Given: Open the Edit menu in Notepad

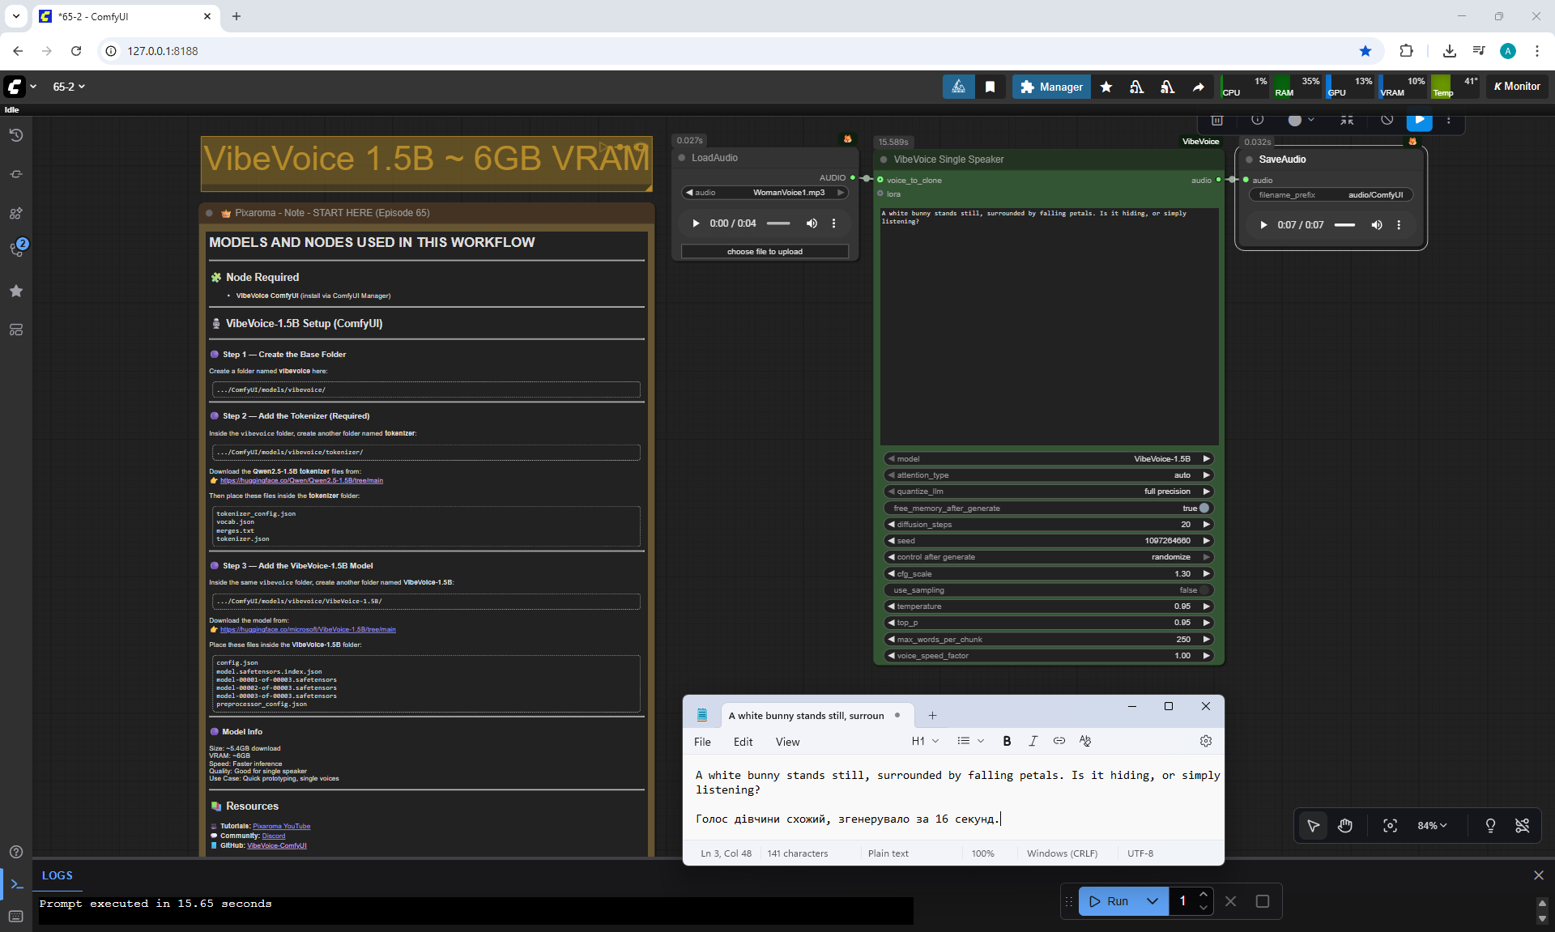Looking at the screenshot, I should point(743,742).
